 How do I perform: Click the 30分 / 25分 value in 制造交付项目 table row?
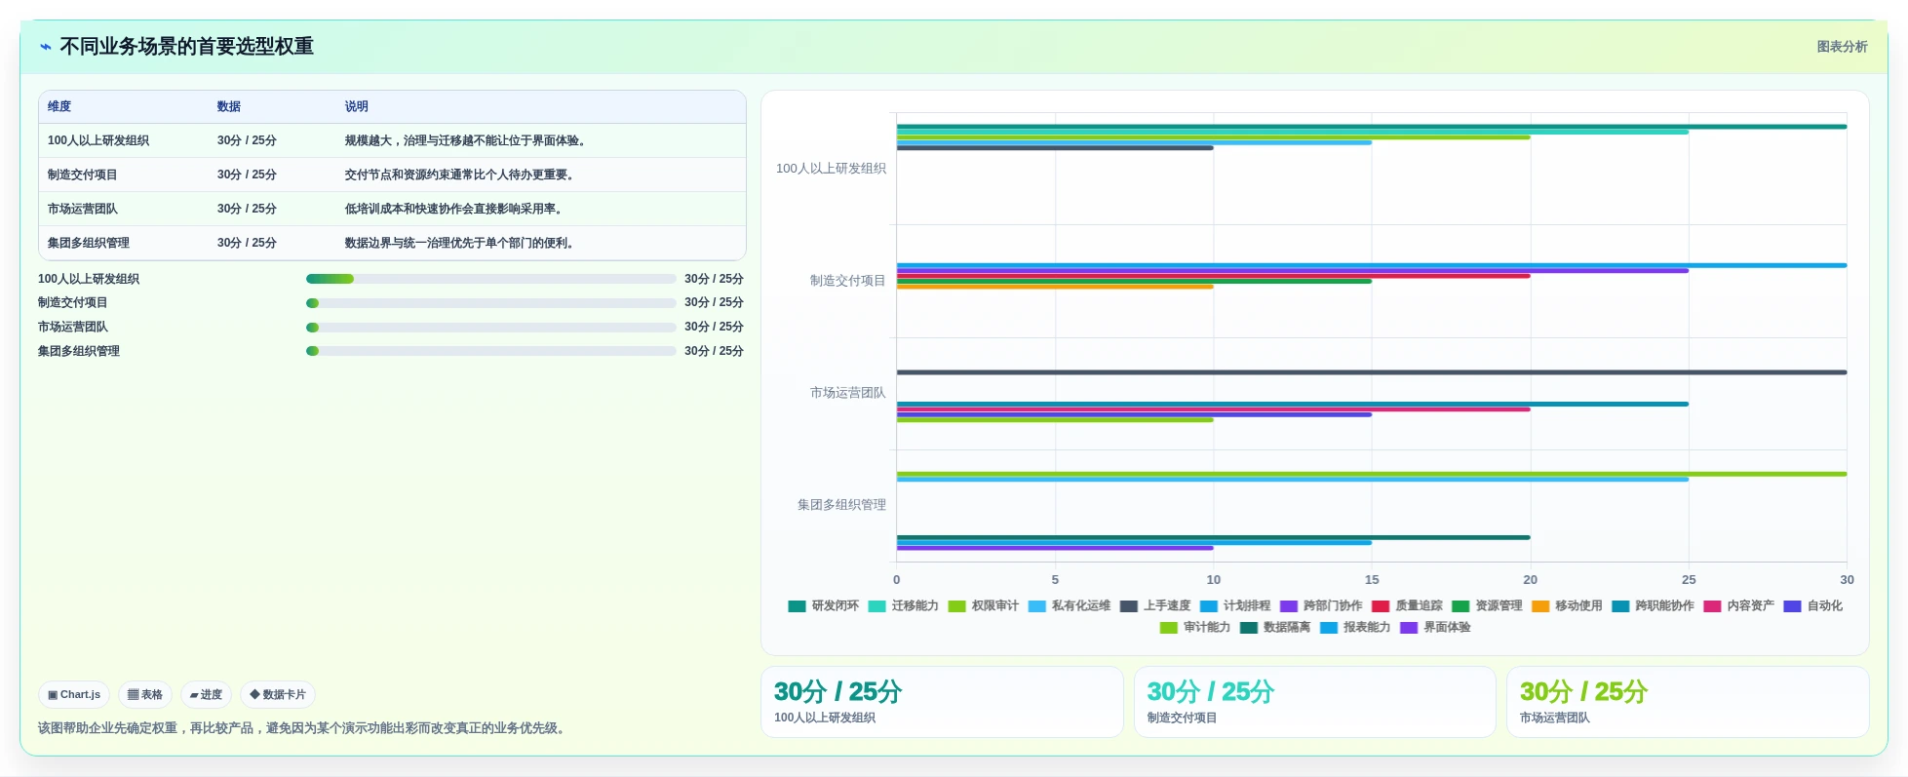[x=247, y=175]
